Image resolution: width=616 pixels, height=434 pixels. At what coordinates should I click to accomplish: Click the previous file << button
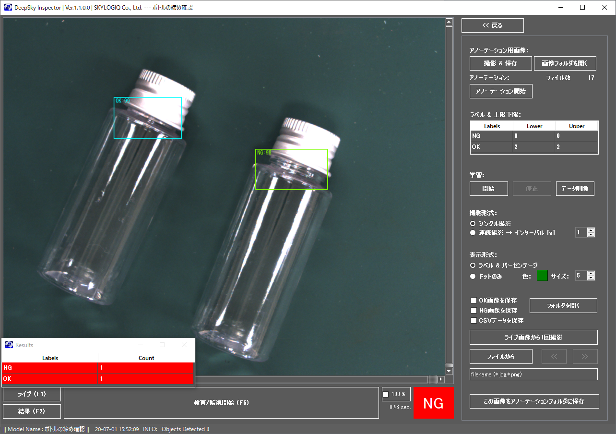tap(554, 356)
